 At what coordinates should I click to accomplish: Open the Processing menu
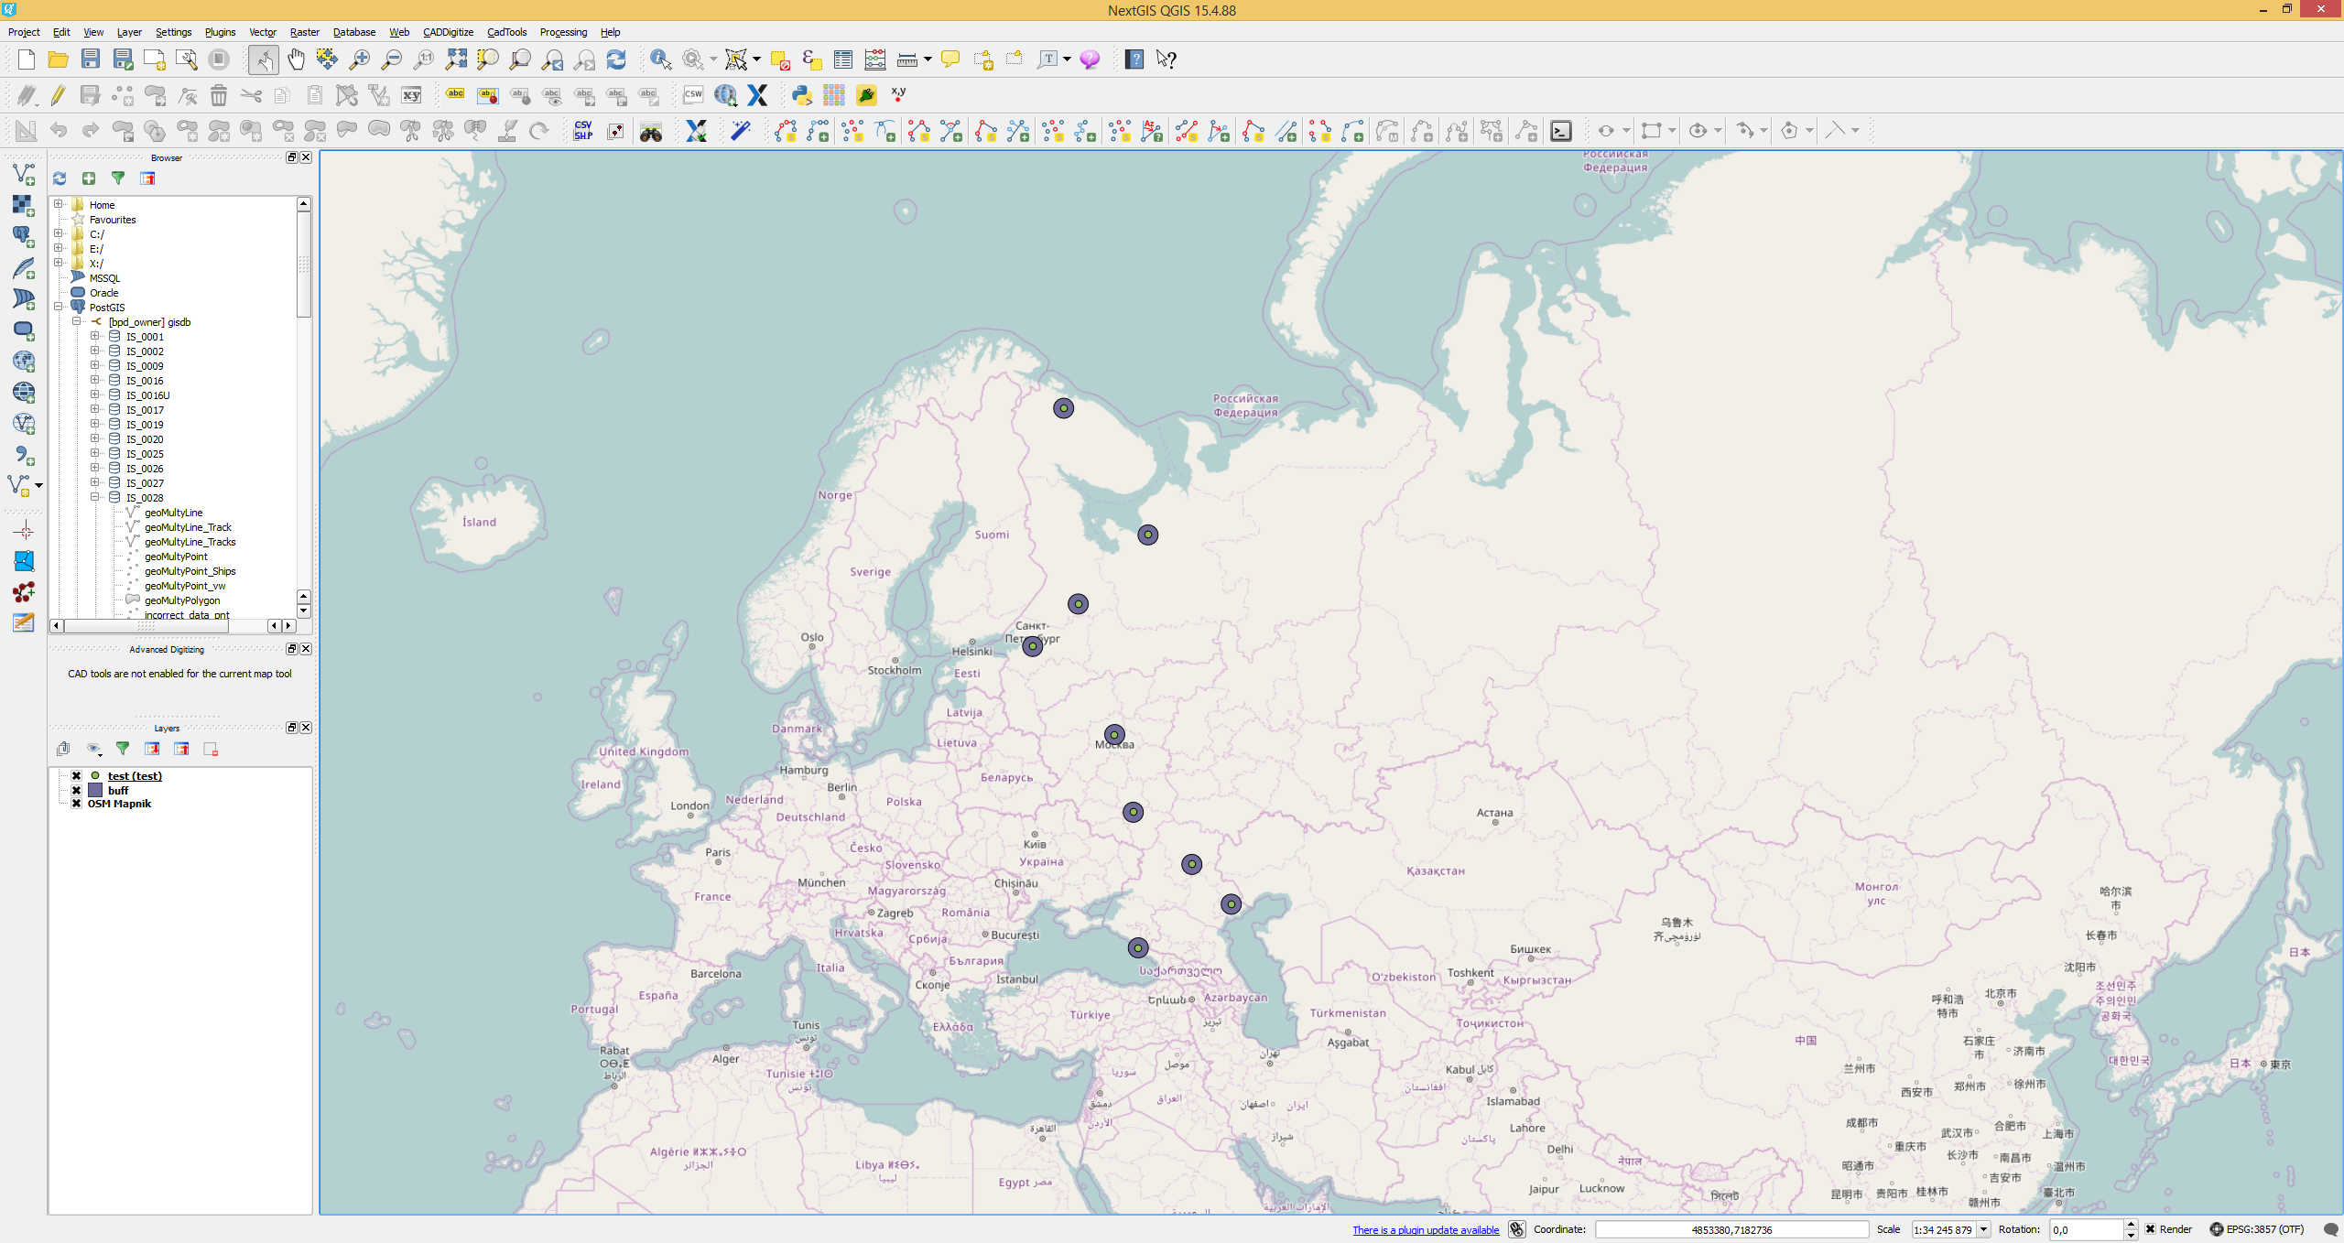[563, 32]
